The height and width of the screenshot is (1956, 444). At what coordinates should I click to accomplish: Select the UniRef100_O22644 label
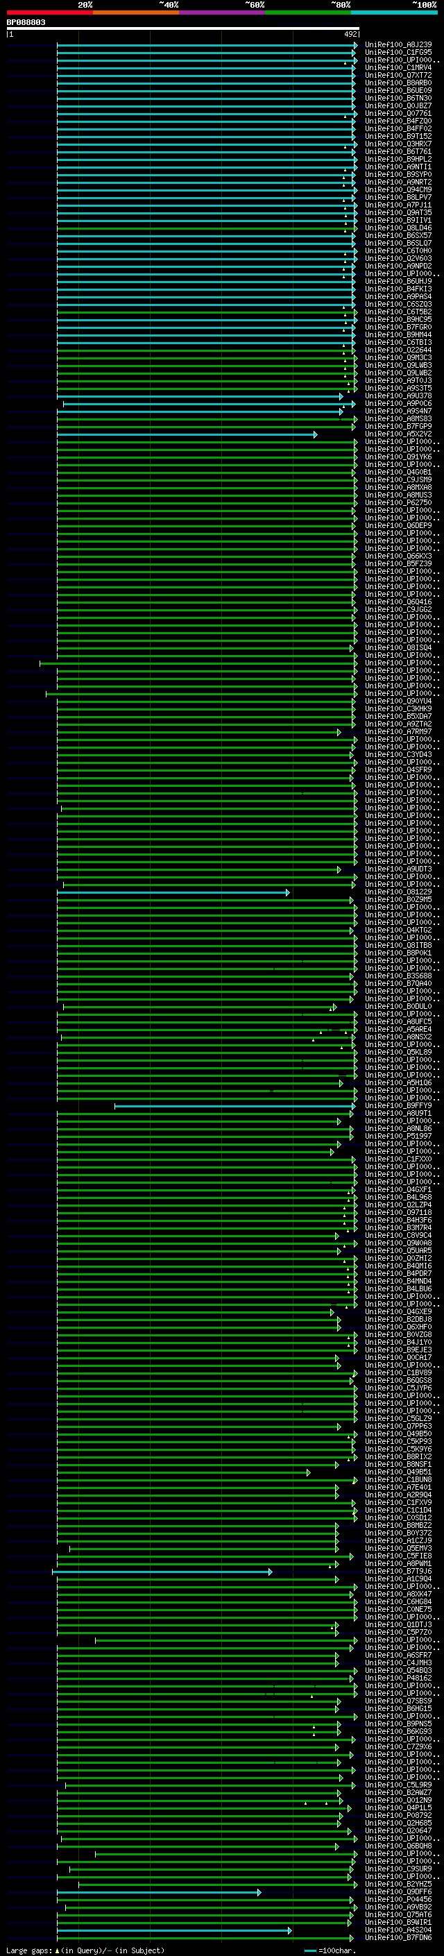click(x=398, y=350)
